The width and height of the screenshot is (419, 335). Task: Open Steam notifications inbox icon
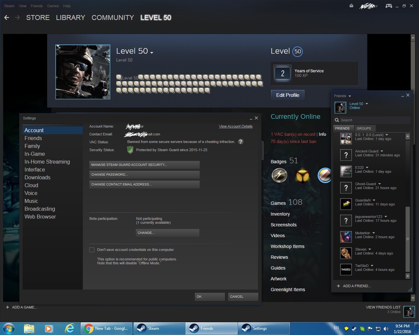(x=351, y=6)
